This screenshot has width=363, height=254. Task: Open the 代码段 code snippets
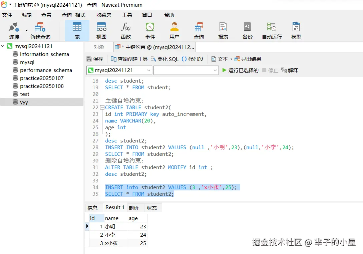(193, 59)
